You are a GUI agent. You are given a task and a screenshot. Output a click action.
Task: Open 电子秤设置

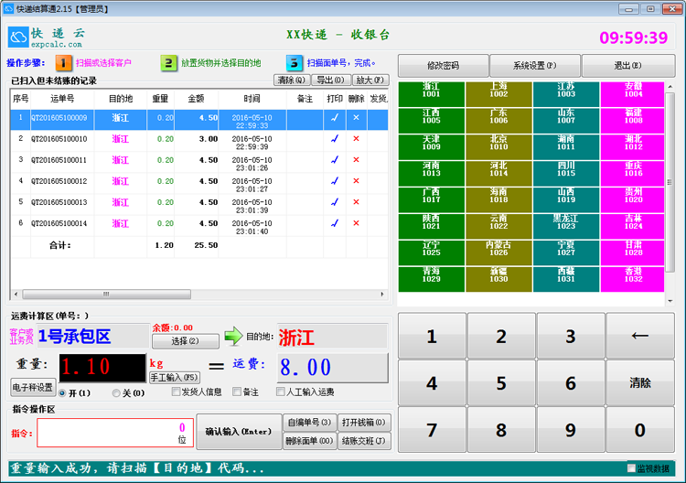(x=33, y=388)
